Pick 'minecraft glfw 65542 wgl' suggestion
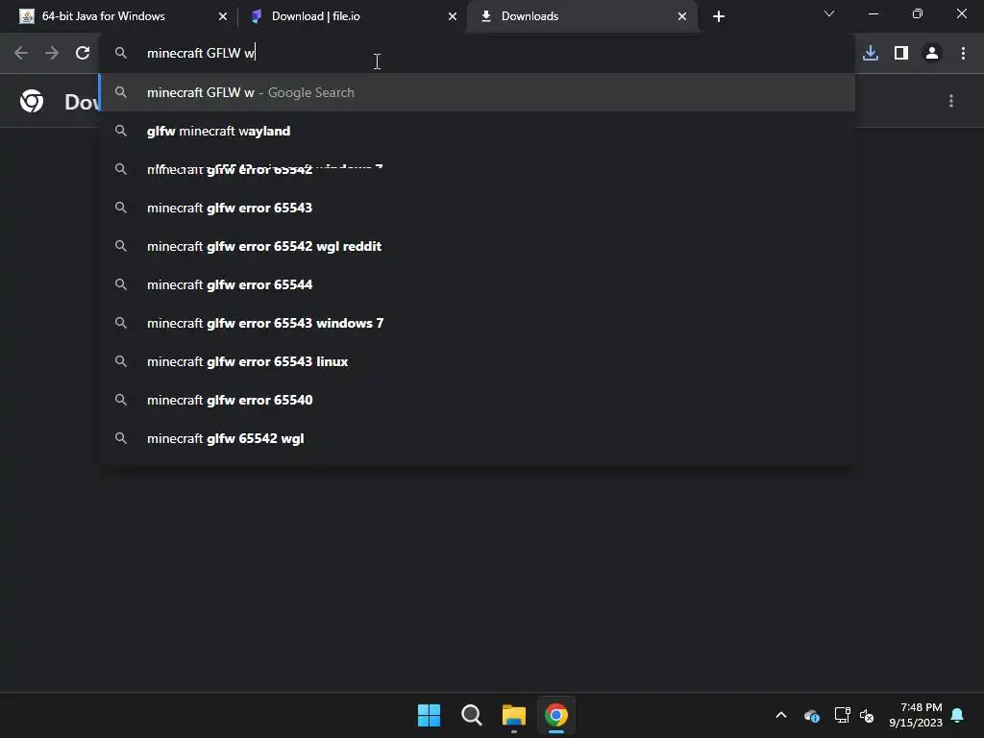Screen dimensions: 984x738 [x=477, y=438]
